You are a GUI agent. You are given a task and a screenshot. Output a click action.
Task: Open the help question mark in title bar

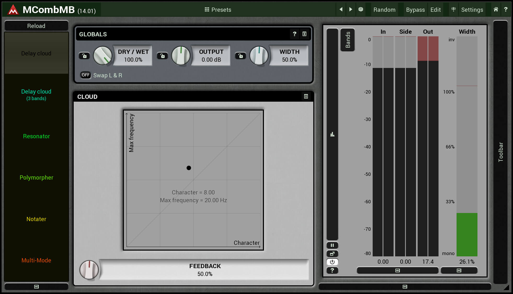pyautogui.click(x=506, y=9)
